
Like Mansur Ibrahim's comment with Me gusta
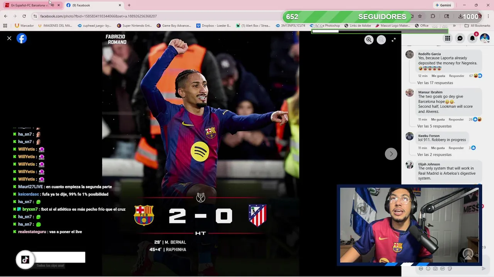[x=438, y=120]
